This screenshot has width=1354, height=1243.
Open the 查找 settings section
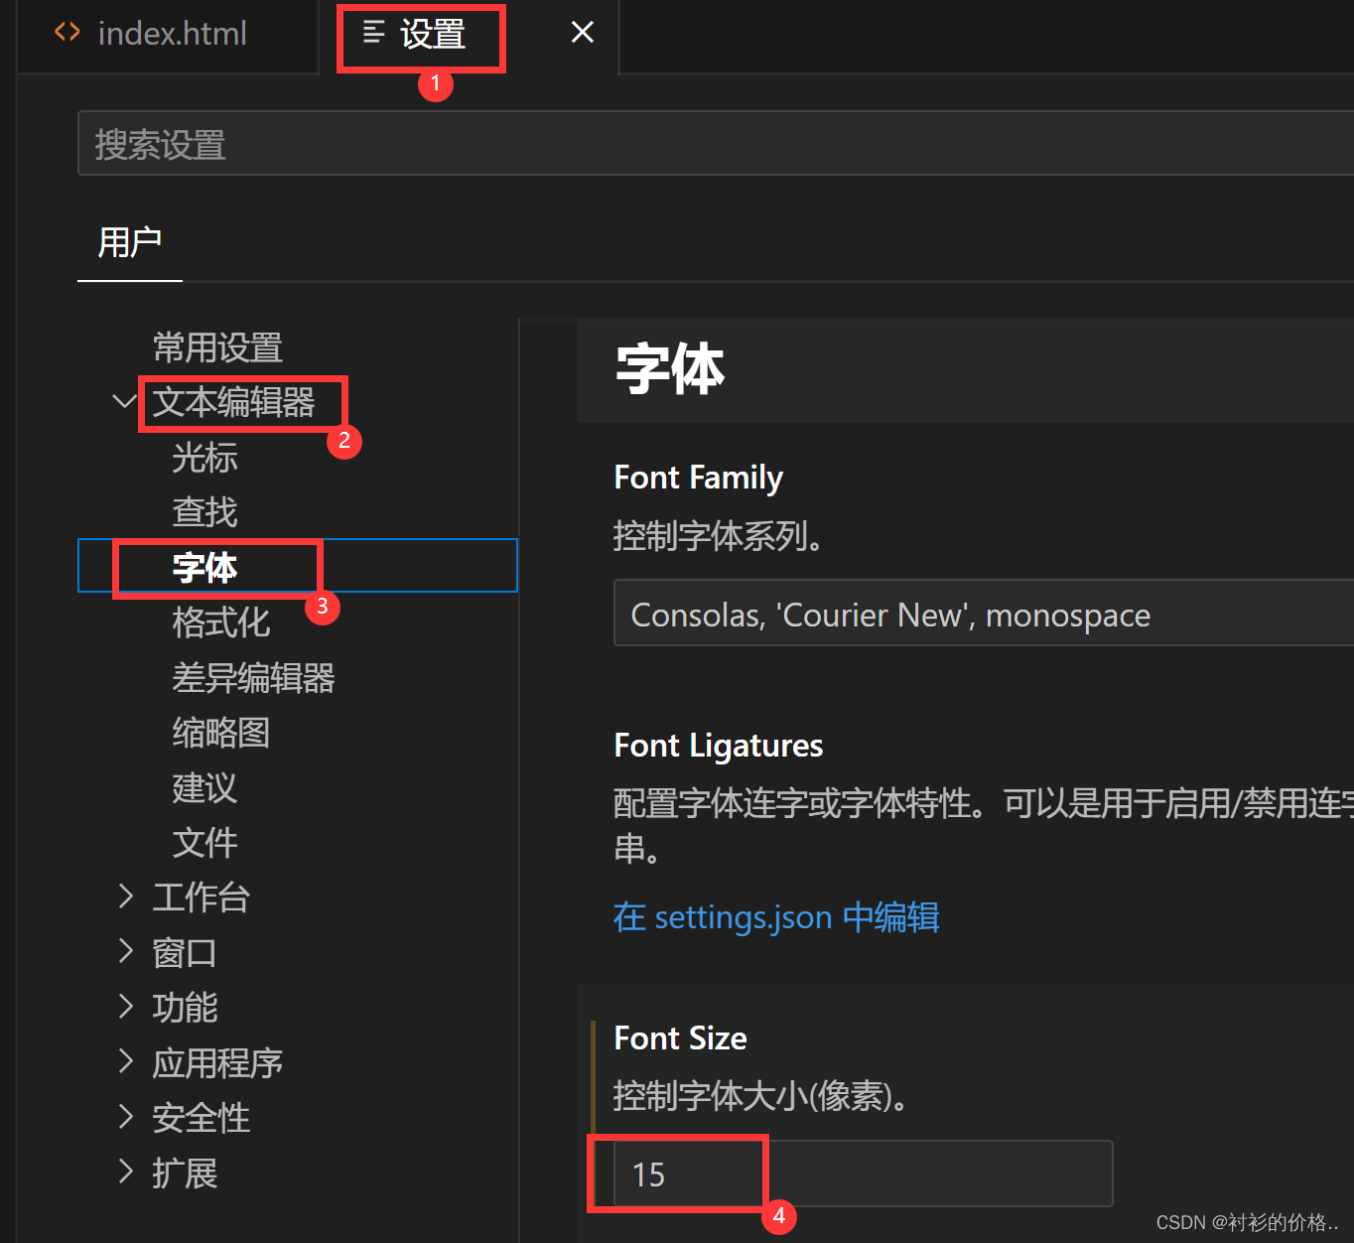(204, 512)
